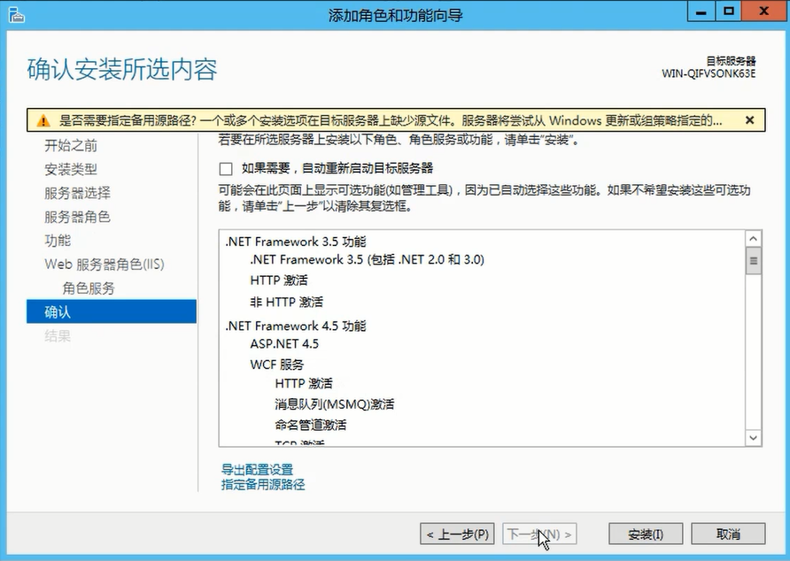Select HTTP 激活 under .NET Framework 3.5
This screenshot has width=790, height=561.
pos(279,280)
